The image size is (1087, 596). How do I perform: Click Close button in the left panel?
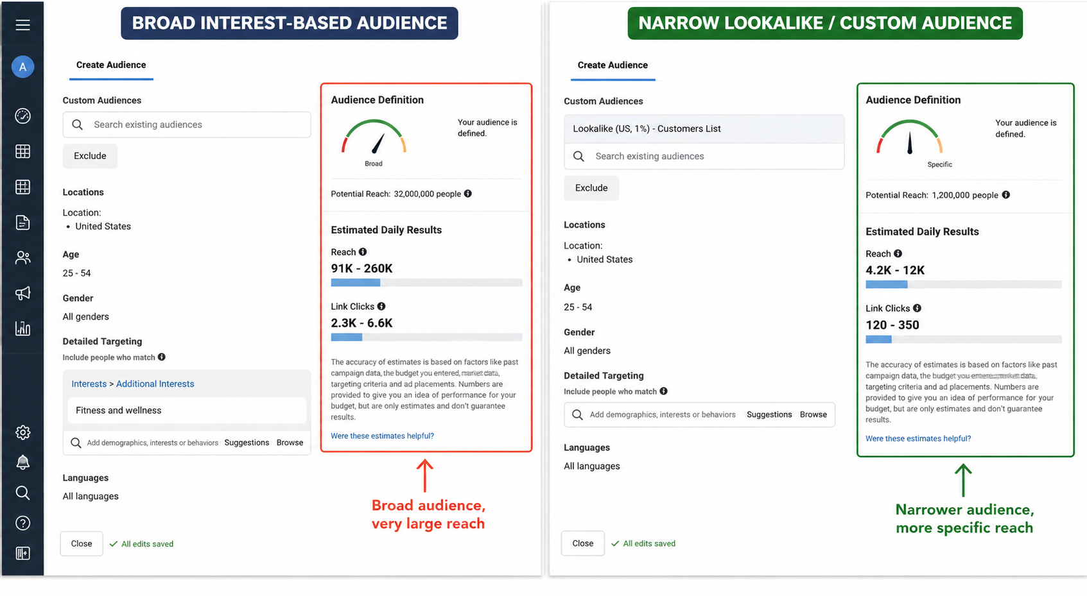pyautogui.click(x=82, y=543)
